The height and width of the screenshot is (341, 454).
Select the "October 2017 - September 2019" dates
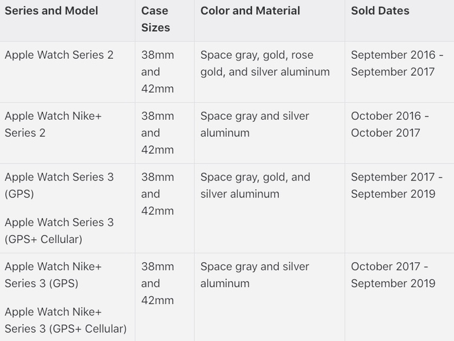pos(393,275)
